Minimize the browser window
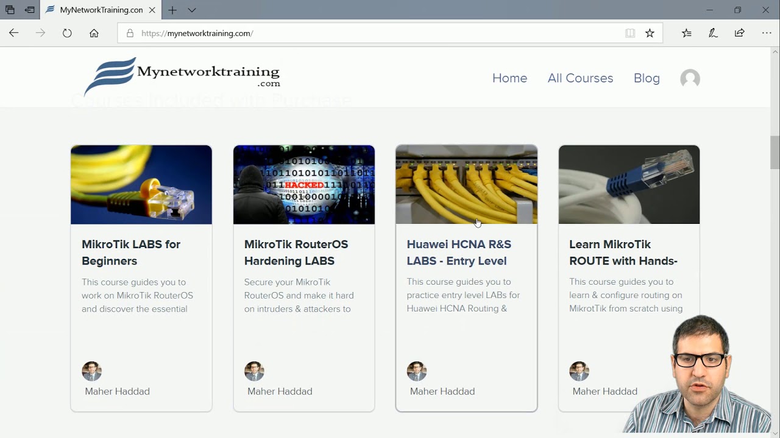Screen dimensions: 780x438 pos(709,10)
